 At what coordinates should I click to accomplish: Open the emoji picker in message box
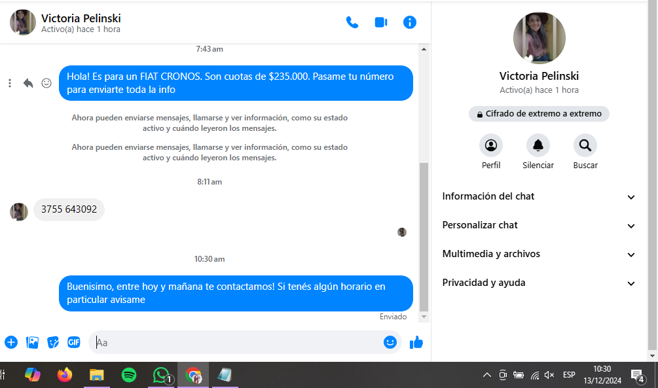tap(390, 342)
